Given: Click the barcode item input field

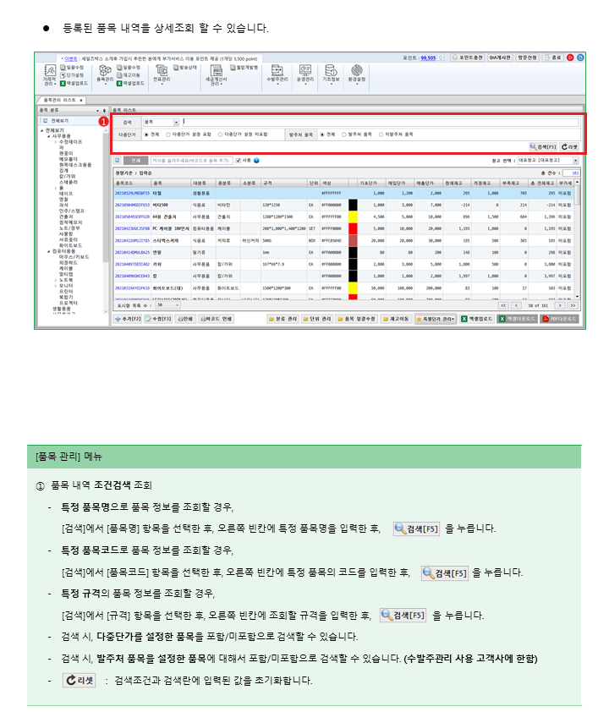Looking at the screenshot, I should click(x=192, y=161).
